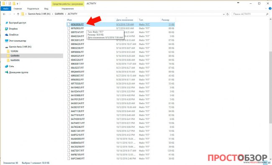Open the Поделиться ribbon tab
Viewport: 272px width, 165px height.
(33, 9)
